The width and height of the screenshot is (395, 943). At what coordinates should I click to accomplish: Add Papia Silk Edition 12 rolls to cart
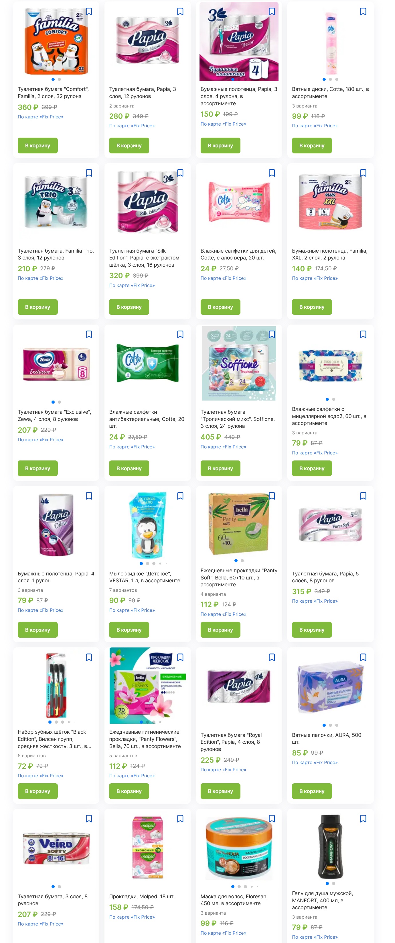point(129,146)
